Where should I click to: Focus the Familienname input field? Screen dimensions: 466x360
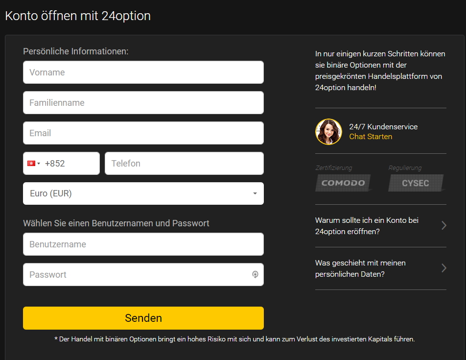click(143, 102)
